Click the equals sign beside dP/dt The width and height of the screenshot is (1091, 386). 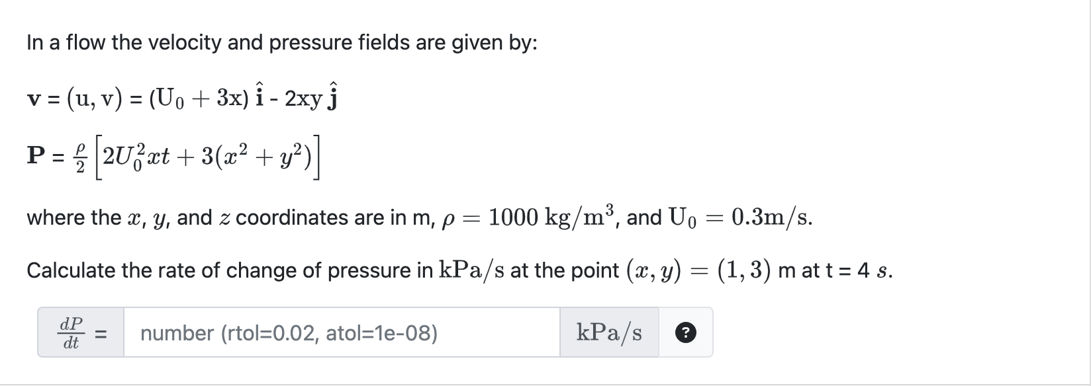point(101,332)
